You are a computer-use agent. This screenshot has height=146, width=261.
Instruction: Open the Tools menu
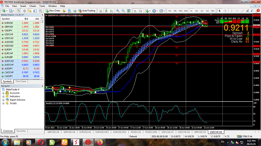pos(42,6)
